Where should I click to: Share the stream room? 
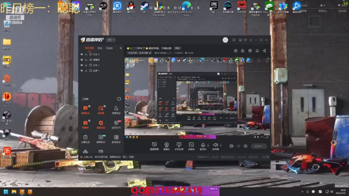264,51
